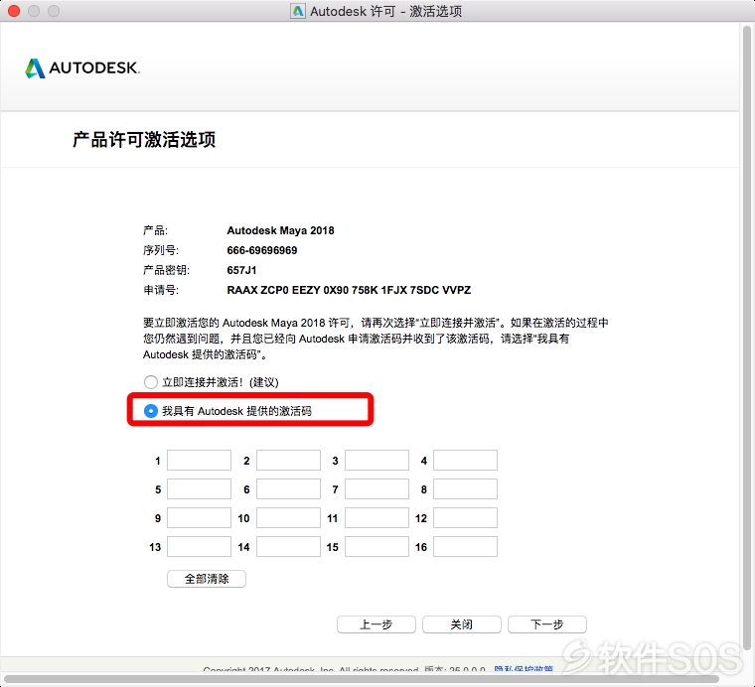This screenshot has width=755, height=687.
Task: Click activation code field 3
Action: tap(377, 461)
